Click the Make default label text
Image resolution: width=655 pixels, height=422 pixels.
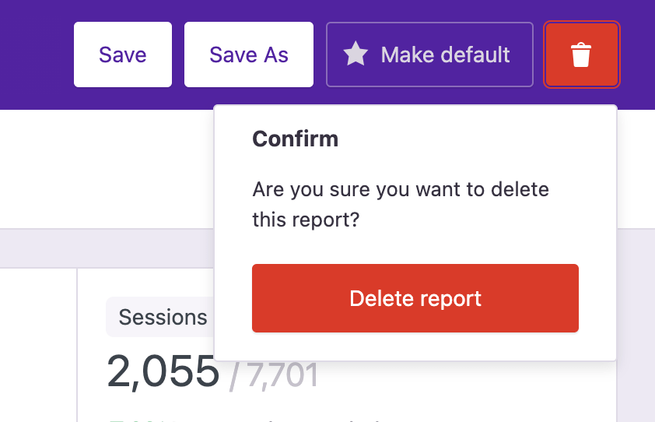point(445,55)
